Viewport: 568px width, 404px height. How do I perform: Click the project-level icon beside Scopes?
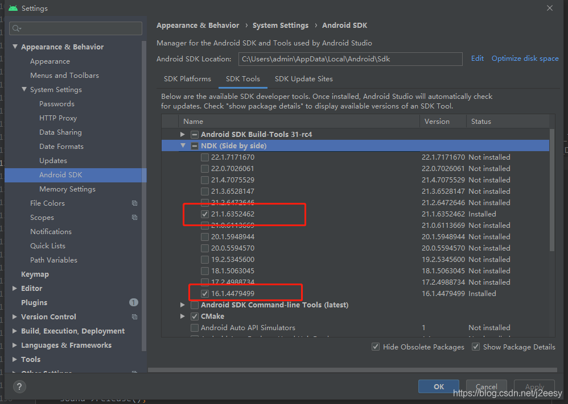[134, 218]
